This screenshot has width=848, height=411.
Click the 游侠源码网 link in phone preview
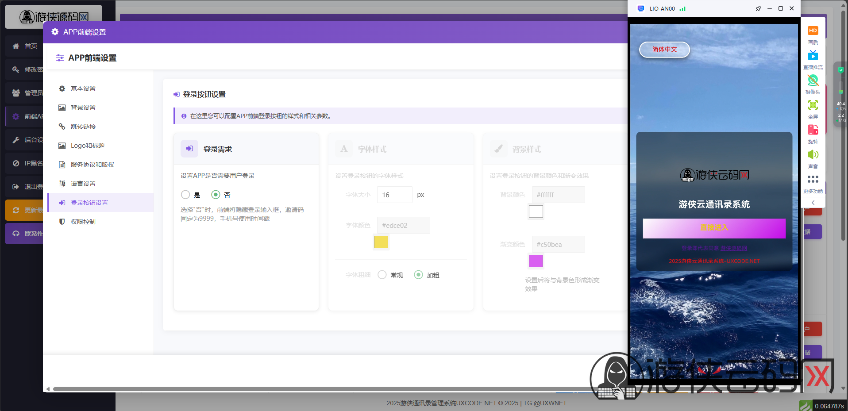tap(734, 248)
